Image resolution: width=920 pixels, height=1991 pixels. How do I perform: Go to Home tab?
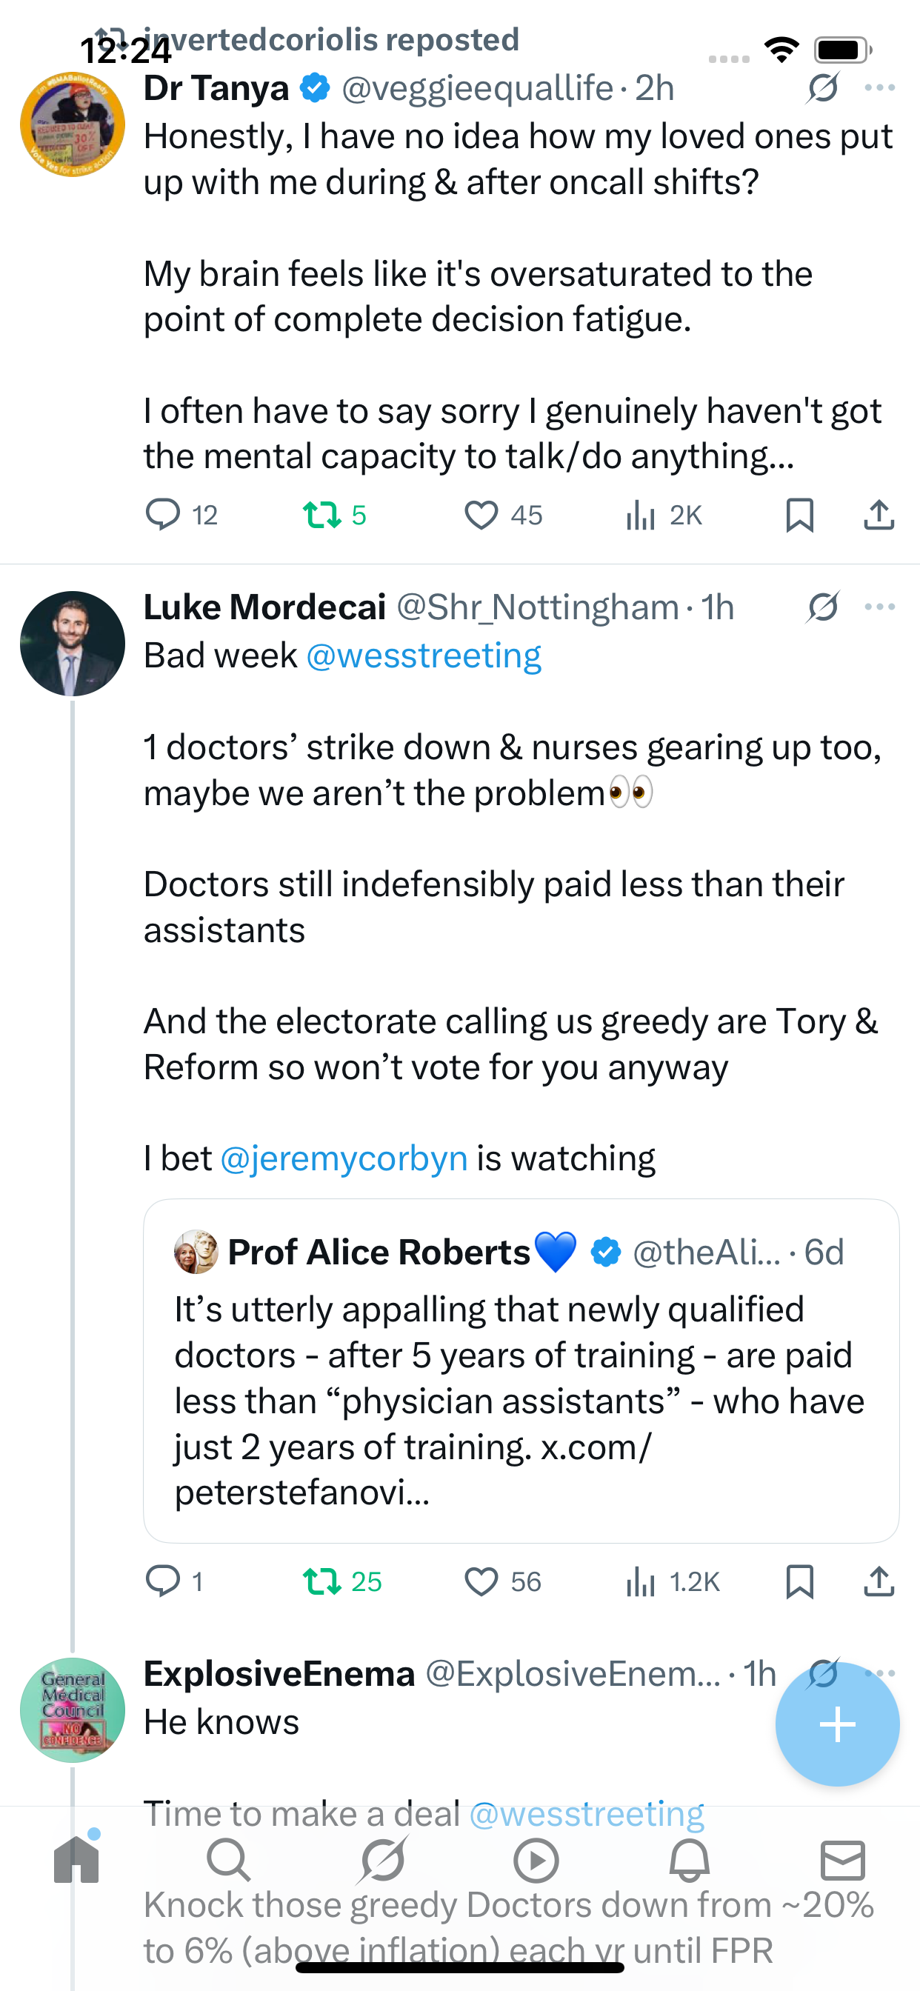pos(76,1860)
